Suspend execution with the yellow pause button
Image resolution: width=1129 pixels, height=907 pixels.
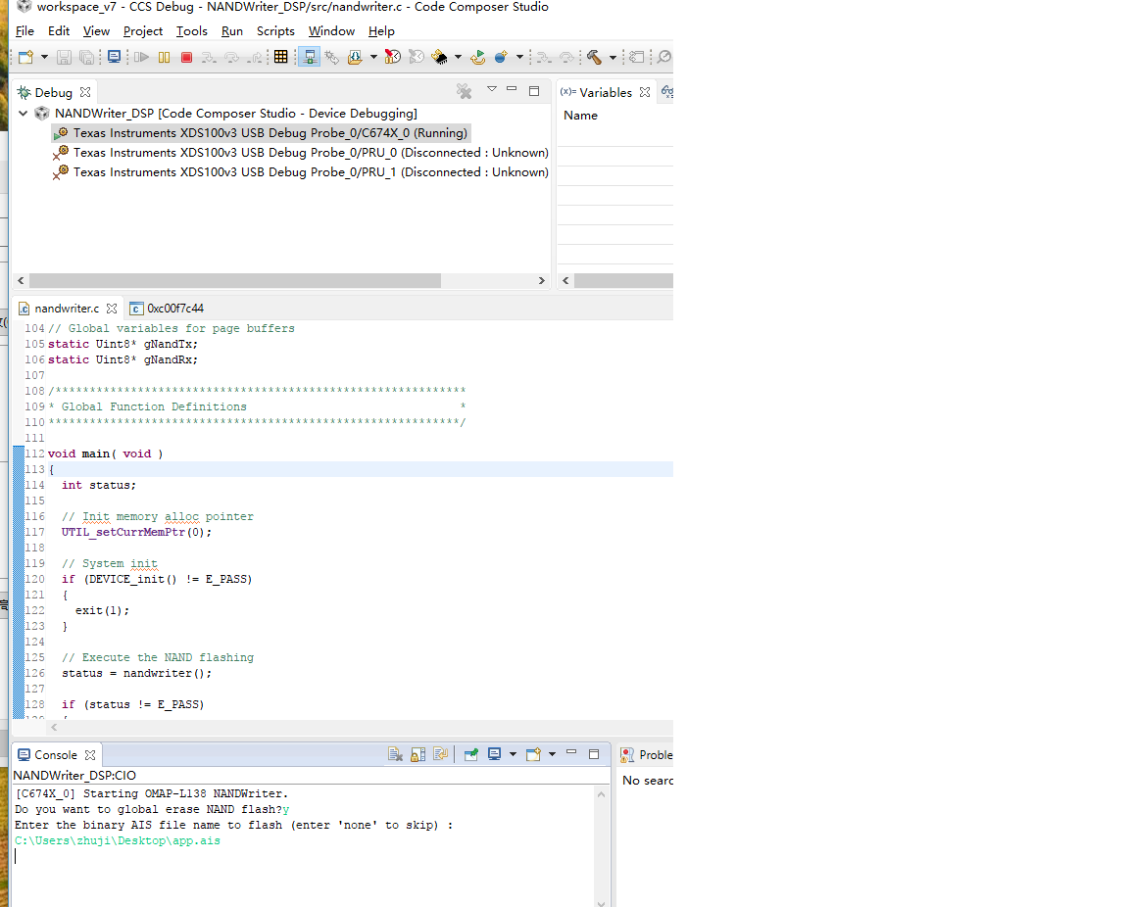pos(165,57)
